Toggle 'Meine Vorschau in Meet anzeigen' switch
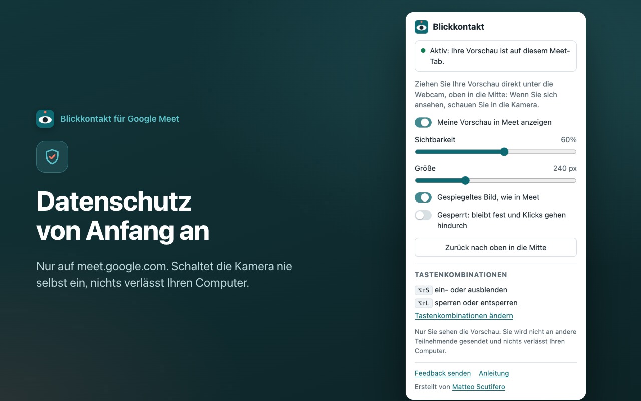Viewport: 641px width, 401px height. pos(423,122)
